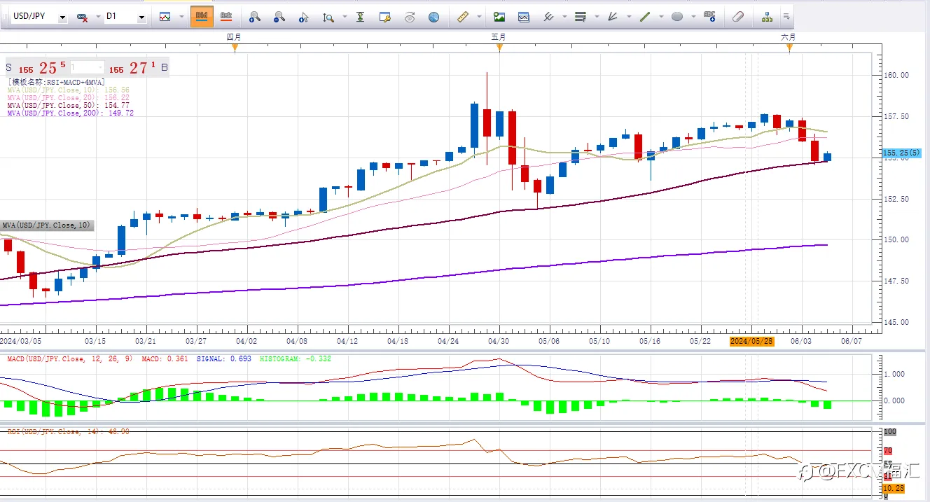Click the 04/30 date axis label
Viewport: 930px width, 502px height.
[499, 341]
